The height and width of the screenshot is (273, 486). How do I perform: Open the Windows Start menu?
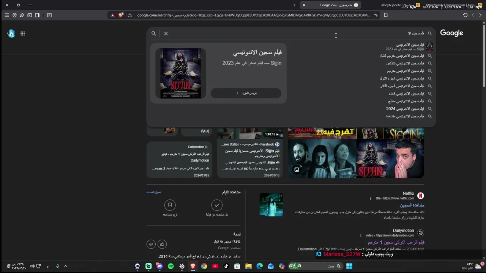pyautogui.click(x=349, y=266)
